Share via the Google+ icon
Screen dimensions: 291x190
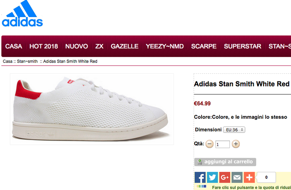[225, 177]
